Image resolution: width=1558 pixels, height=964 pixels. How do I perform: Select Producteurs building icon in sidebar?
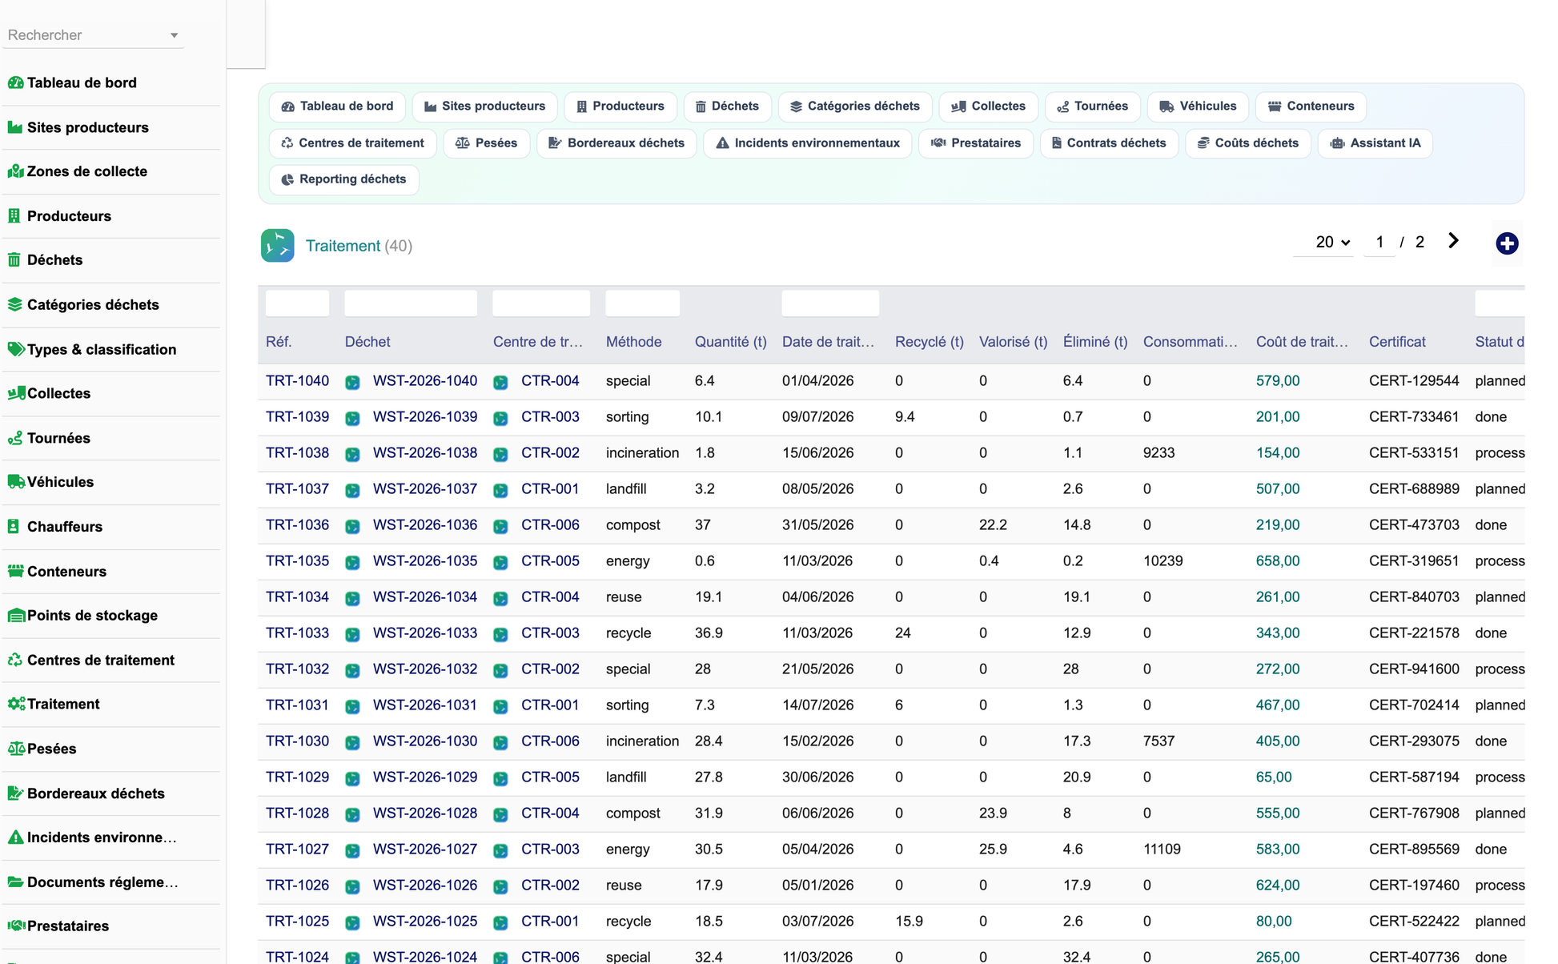click(14, 216)
